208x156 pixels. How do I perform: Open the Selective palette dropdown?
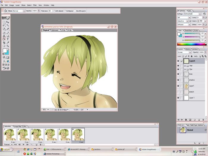point(183,21)
